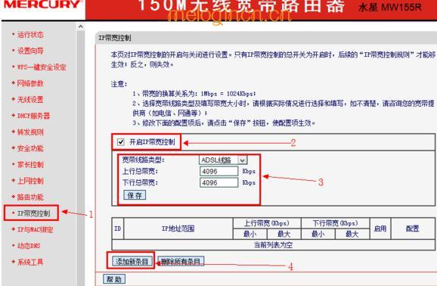Screen dimensions: 437x286
Task: Expand 网络参数 menu
Action: (x=30, y=83)
